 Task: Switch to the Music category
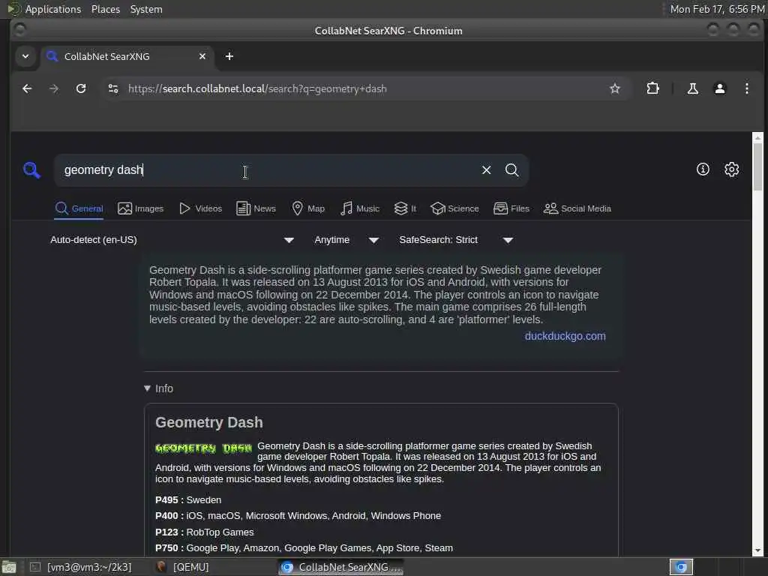359,208
